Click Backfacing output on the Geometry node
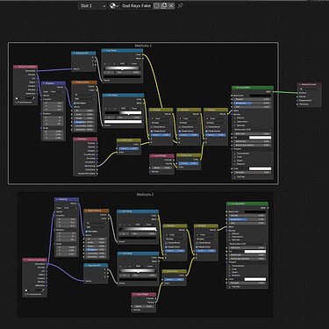Image resolution: width=329 pixels, height=329 pixels. (x=97, y=166)
